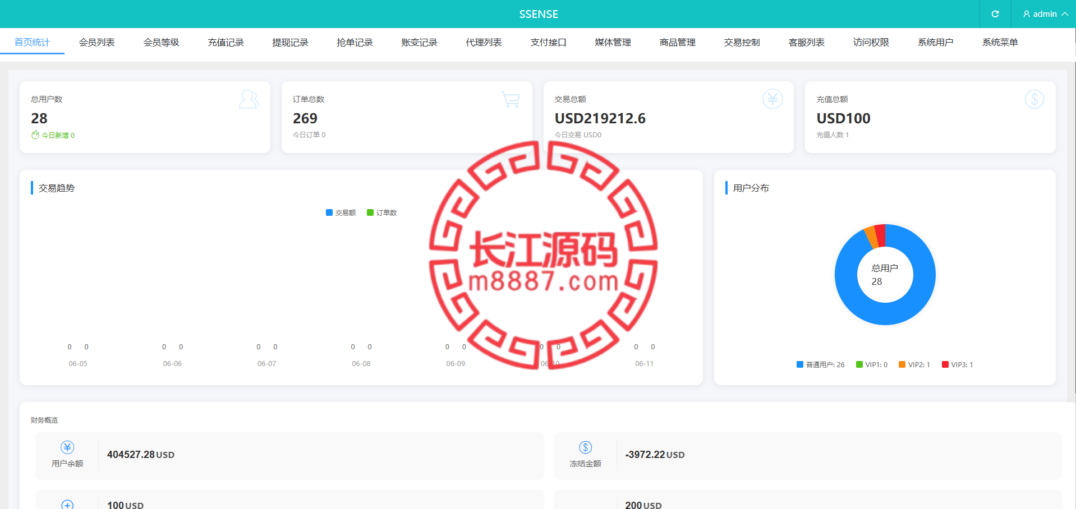
Task: Toggle 普通用户: 26 legend entry
Action: point(820,364)
